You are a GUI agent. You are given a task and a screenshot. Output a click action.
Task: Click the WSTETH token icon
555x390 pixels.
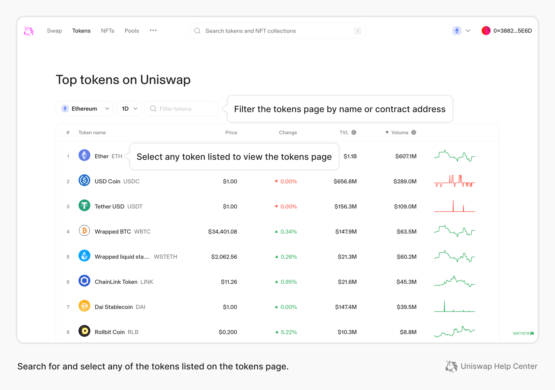[84, 256]
